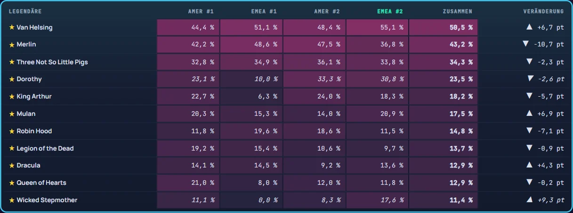Image resolution: width=573 pixels, height=213 pixels.
Task: Select King Arthur's 6,3 % cell
Action: (x=251, y=96)
